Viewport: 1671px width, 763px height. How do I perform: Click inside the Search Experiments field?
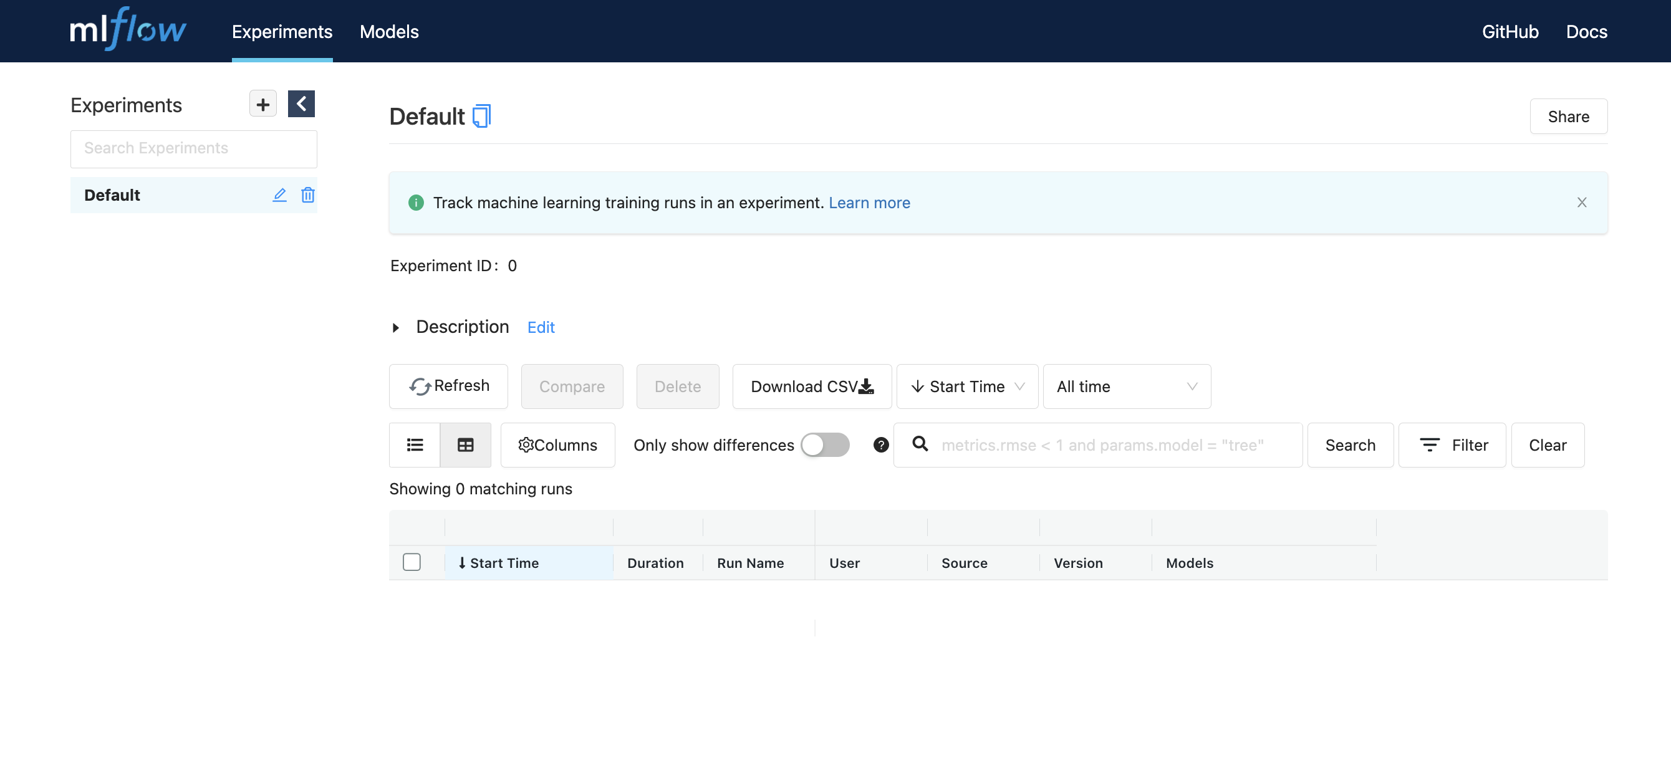click(x=193, y=148)
